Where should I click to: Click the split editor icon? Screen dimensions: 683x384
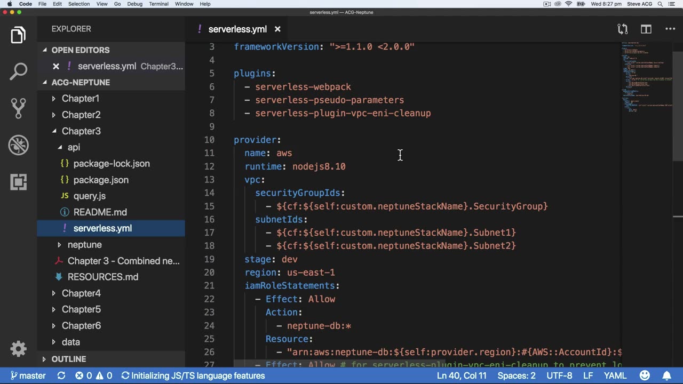[x=646, y=29]
